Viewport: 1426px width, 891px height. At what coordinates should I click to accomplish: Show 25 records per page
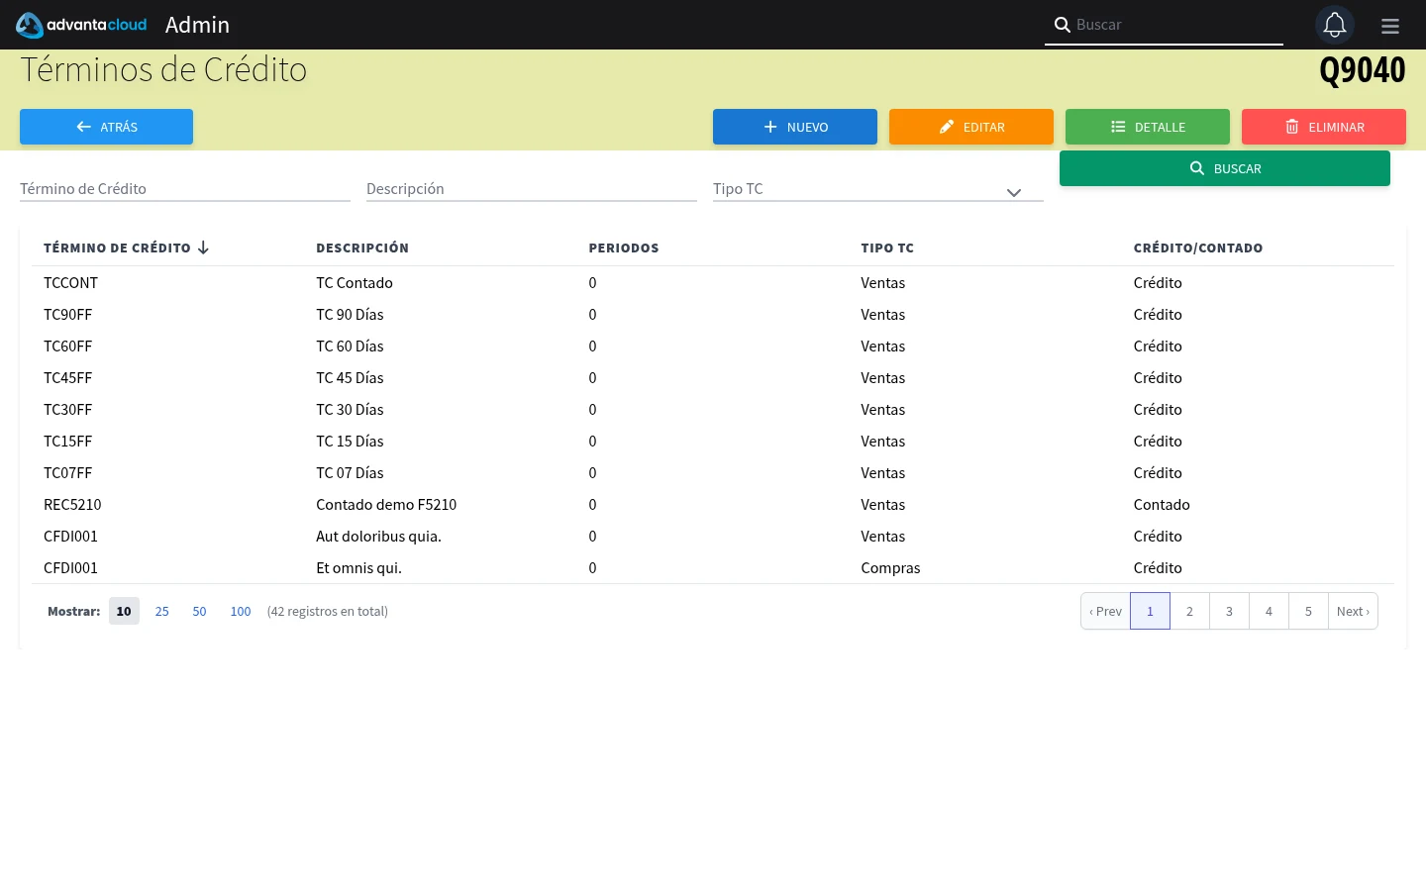tap(161, 611)
